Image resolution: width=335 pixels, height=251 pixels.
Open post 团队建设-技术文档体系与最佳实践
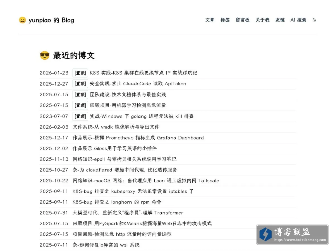click(x=128, y=95)
